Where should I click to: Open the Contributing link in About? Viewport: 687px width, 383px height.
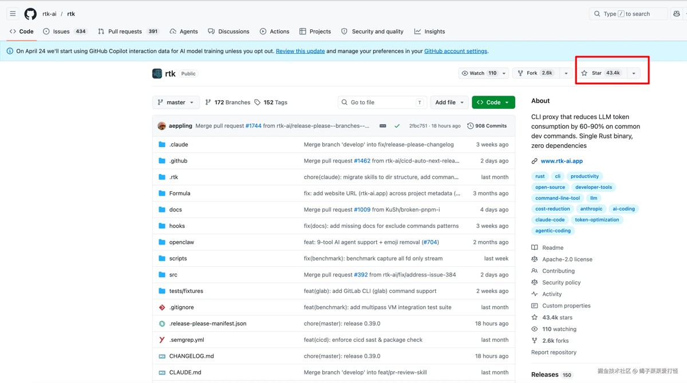tap(558, 271)
